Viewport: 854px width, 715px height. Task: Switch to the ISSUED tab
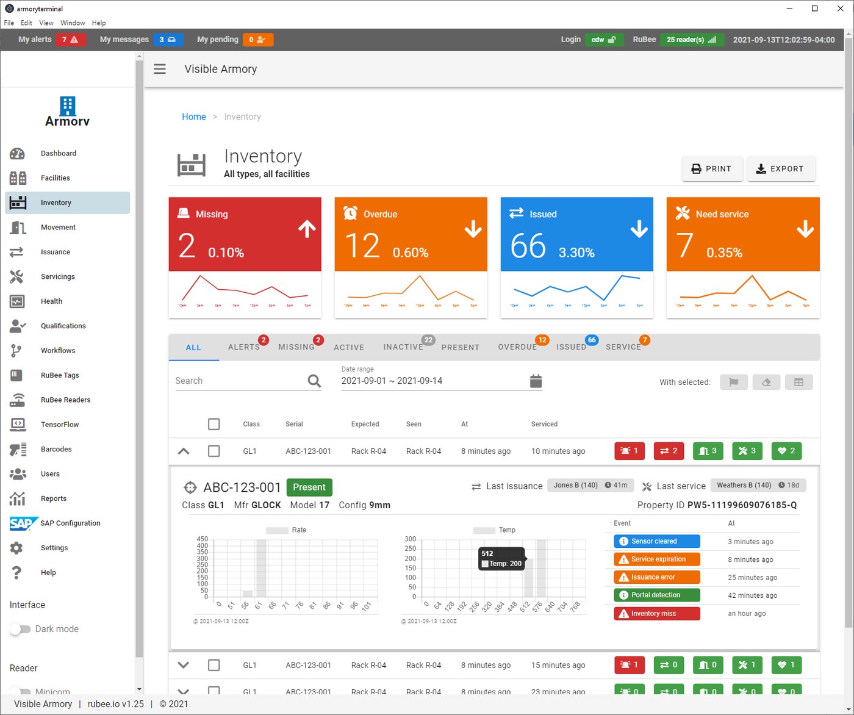pyautogui.click(x=571, y=347)
